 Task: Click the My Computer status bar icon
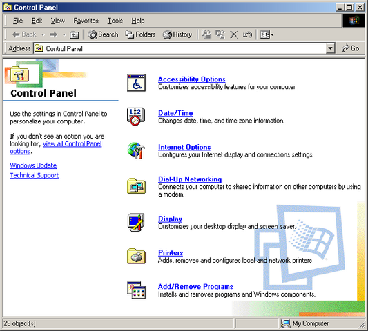(x=286, y=323)
